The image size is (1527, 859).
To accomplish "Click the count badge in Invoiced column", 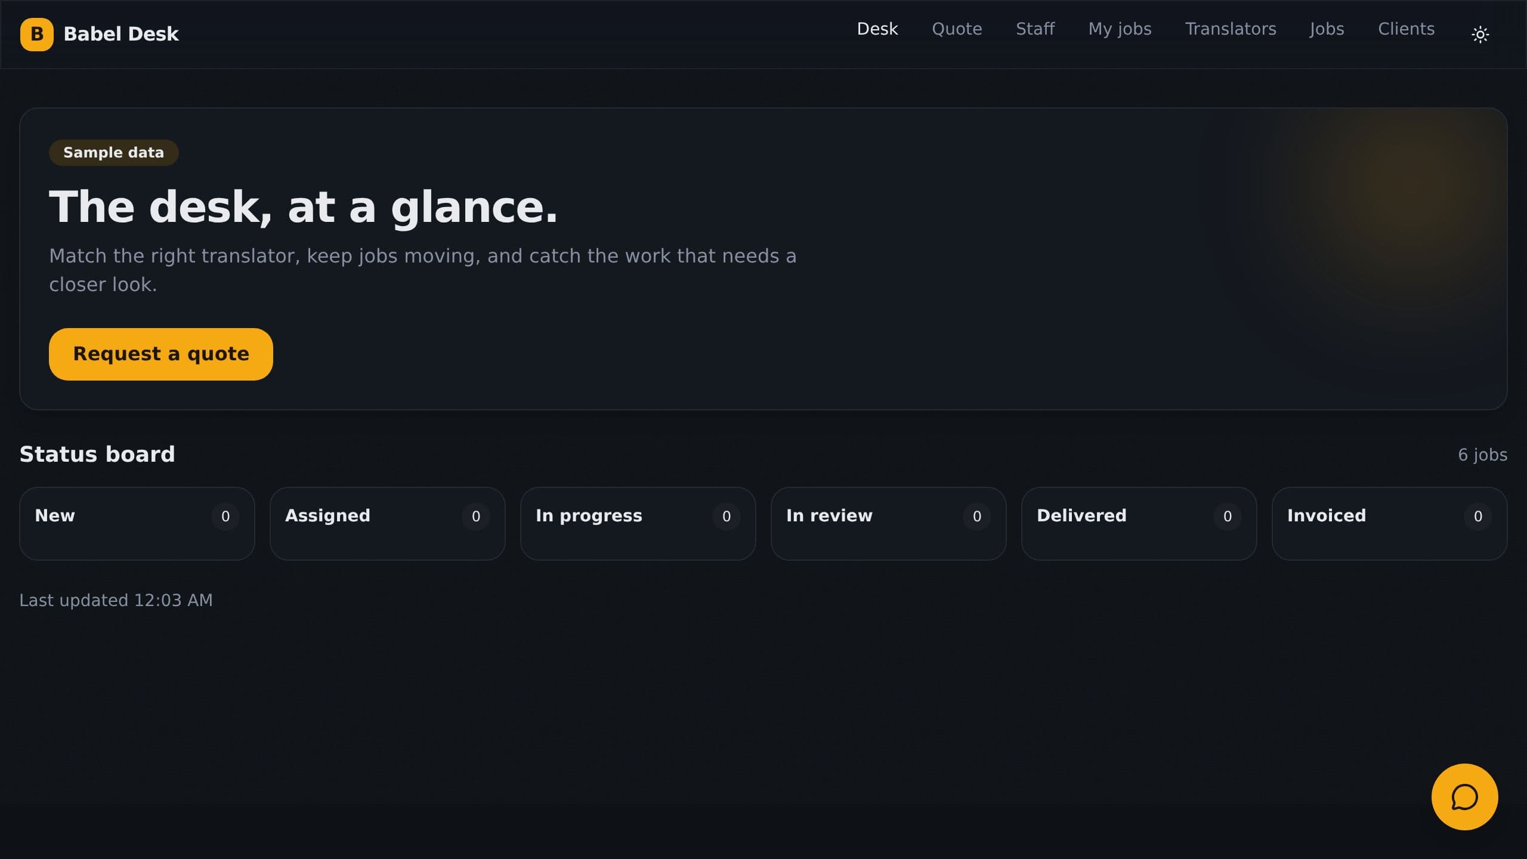I will tap(1478, 516).
